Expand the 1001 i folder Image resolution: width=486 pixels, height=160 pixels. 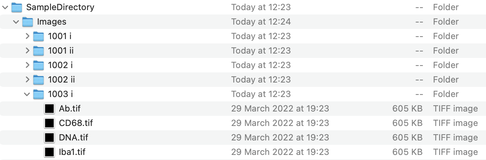pos(27,36)
